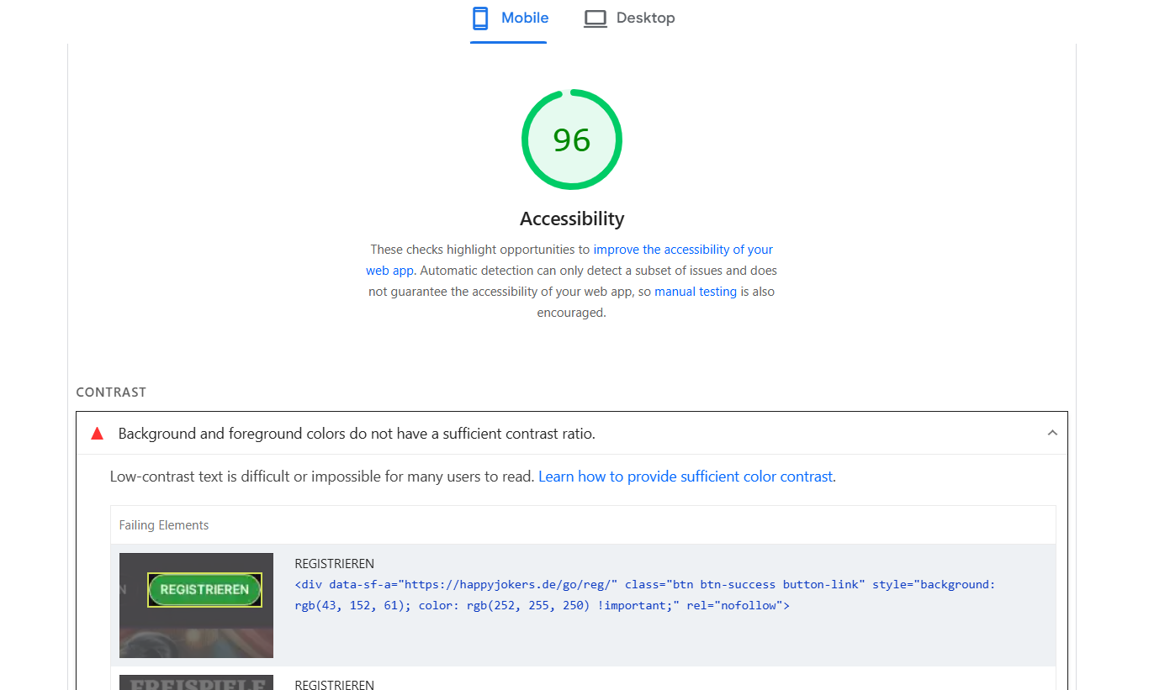Click the red warning triangle icon

(98, 434)
